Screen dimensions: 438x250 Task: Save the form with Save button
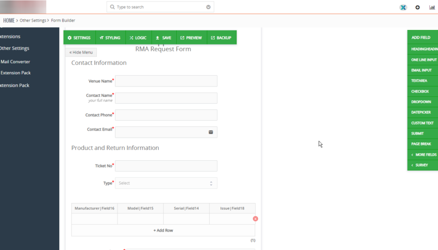pos(164,38)
